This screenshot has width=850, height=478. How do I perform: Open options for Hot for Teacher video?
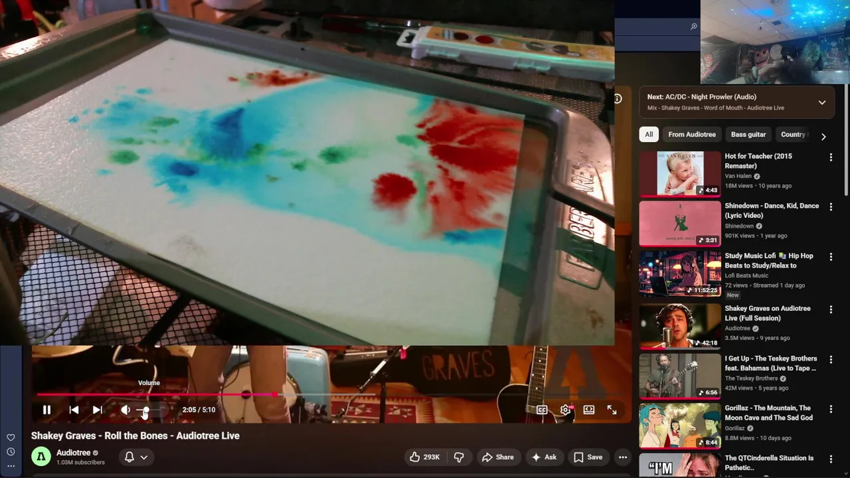point(830,157)
